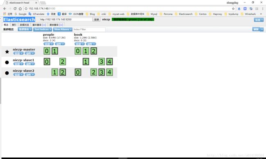
Task: Open the GTranslate bookmark
Action: click(x=36, y=14)
